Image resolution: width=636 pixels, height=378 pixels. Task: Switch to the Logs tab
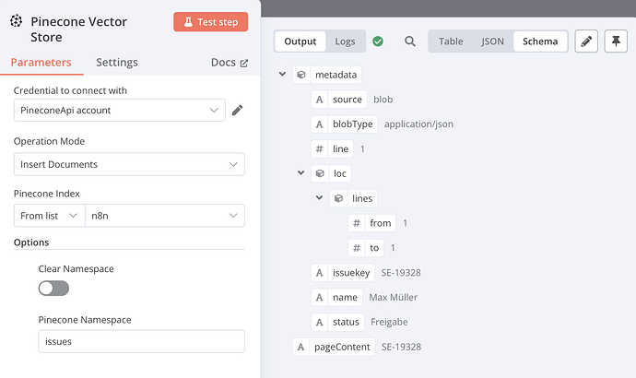[345, 41]
